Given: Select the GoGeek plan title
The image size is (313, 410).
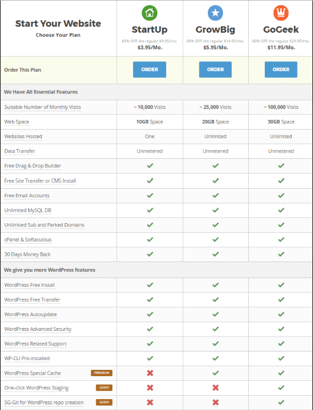Looking at the screenshot, I should (x=281, y=30).
